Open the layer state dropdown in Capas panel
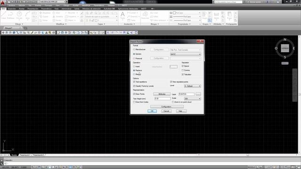The image size is (301, 169). pos(102,17)
